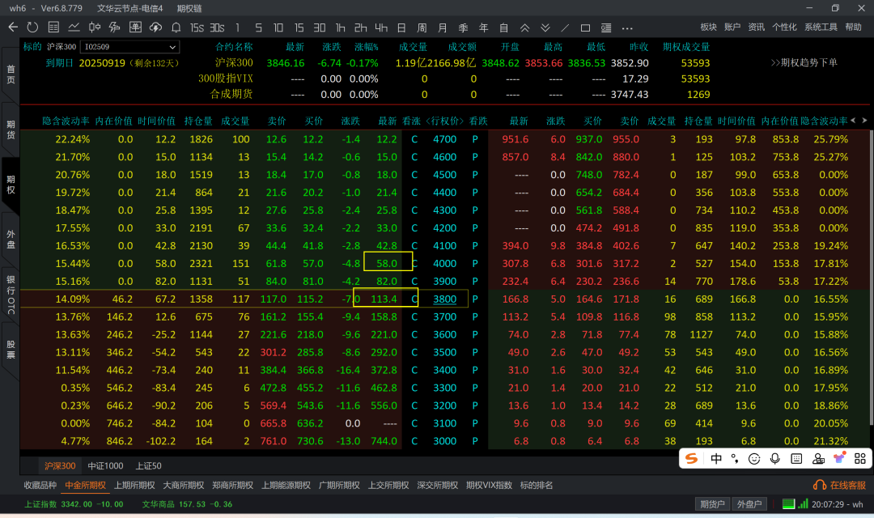The image size is (874, 518).
Task: Click the double up-arrow page icon
Action: [x=524, y=28]
